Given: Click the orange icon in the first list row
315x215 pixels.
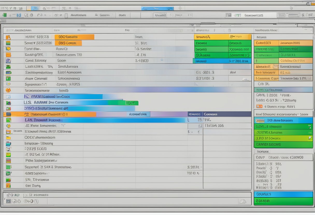Looking at the screenshot, I should point(8,37).
